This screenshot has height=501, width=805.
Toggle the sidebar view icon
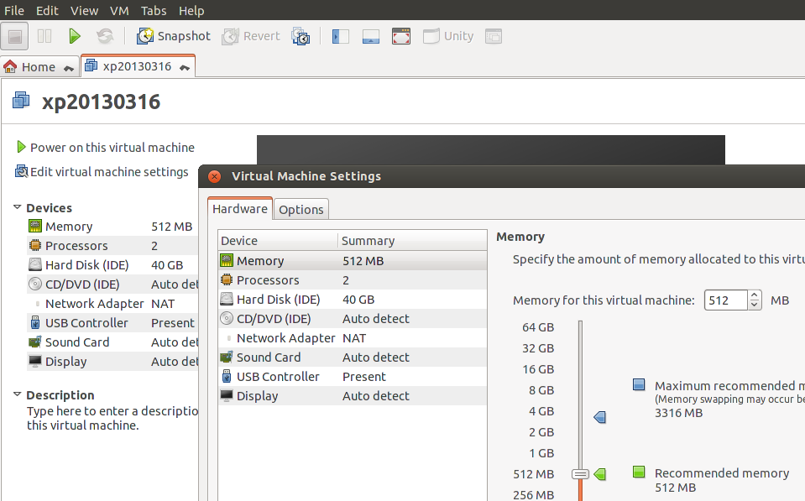click(341, 36)
